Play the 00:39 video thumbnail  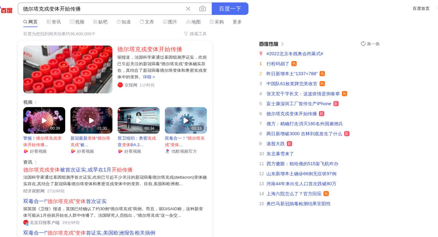[x=44, y=120]
